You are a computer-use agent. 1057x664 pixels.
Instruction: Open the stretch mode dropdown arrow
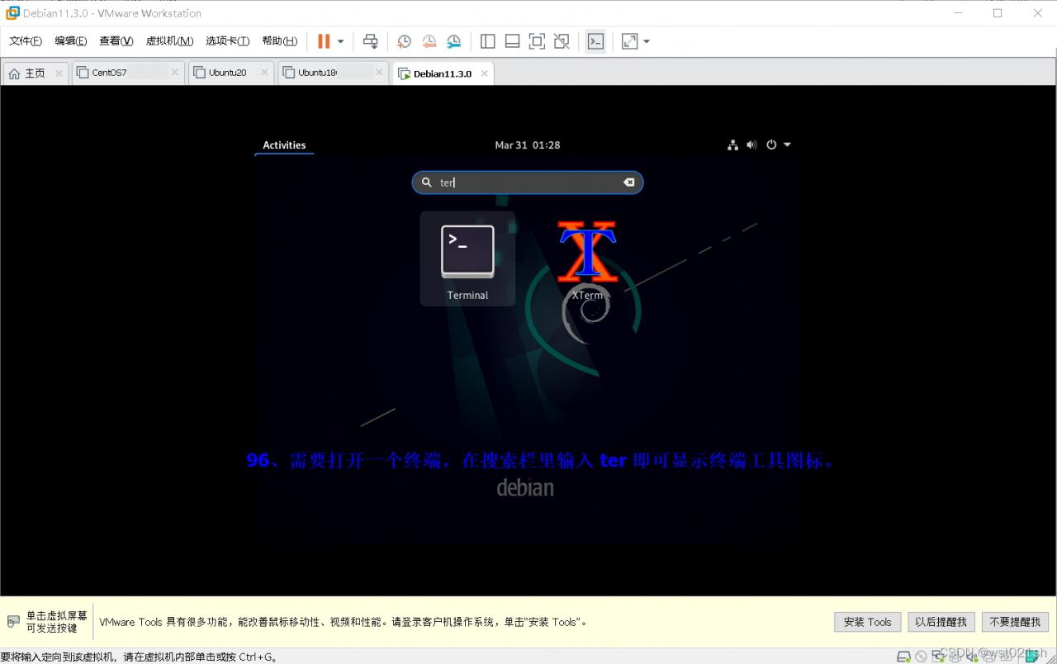point(647,41)
